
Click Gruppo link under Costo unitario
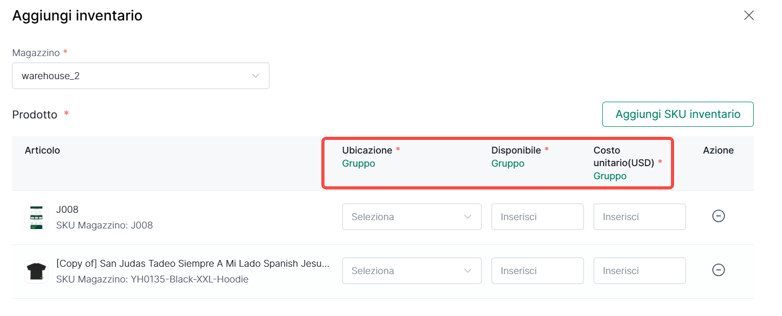click(610, 176)
